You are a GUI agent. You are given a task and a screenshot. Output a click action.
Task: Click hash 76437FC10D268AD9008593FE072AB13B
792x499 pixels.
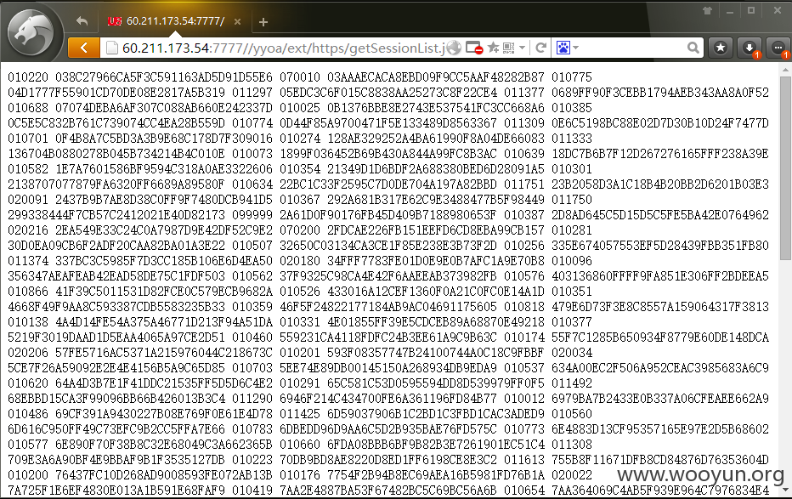click(x=164, y=475)
